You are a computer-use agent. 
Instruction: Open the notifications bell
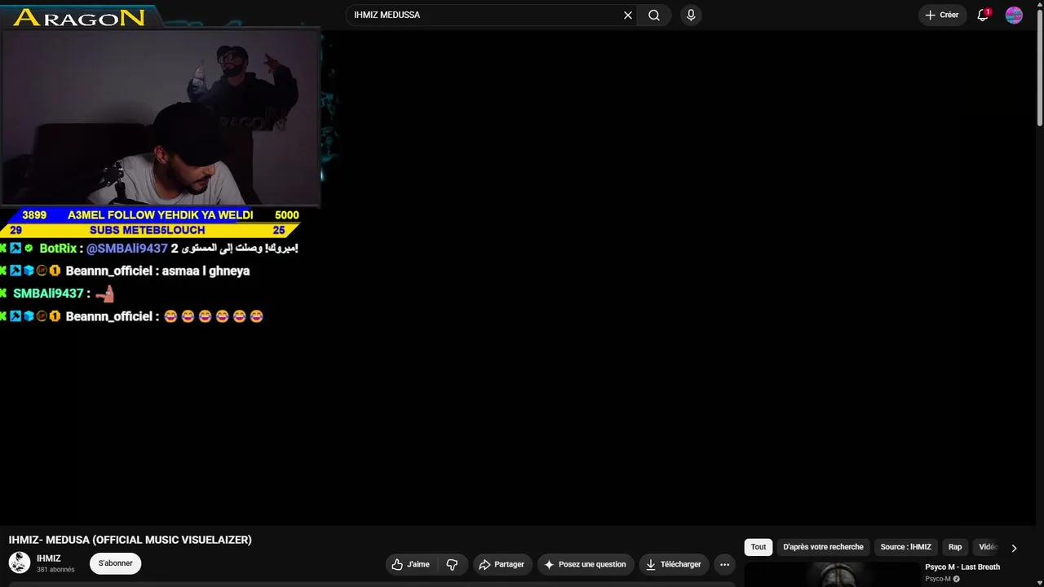click(x=983, y=15)
